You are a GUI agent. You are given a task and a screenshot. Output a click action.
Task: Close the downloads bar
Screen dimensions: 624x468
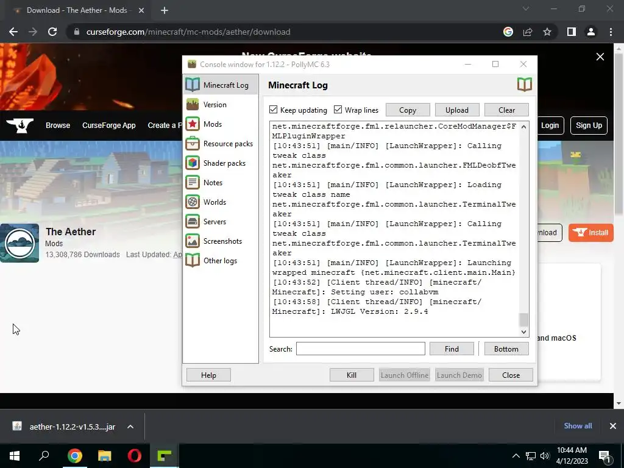pyautogui.click(x=613, y=426)
